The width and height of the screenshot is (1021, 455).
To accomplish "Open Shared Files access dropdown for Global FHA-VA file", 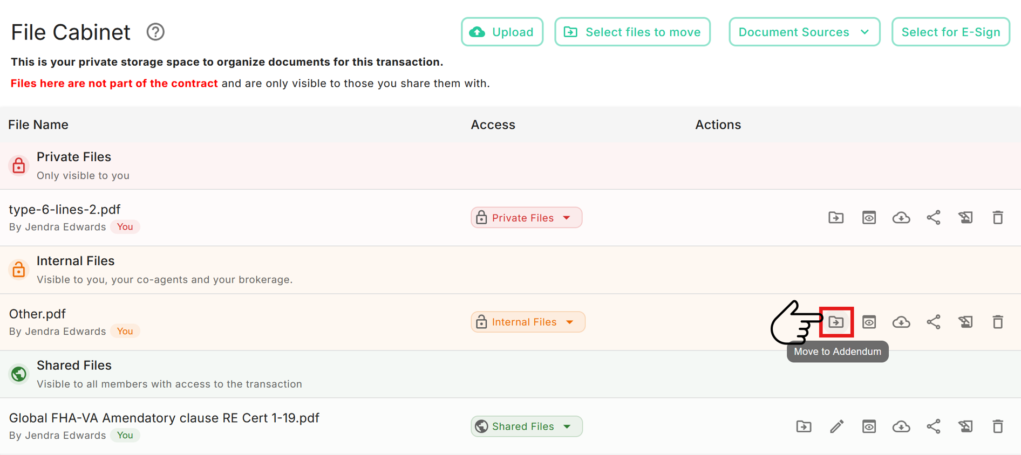I will point(527,426).
